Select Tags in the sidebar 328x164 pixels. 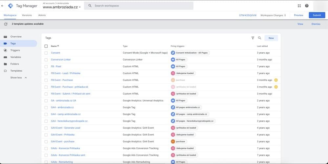click(x=19, y=44)
